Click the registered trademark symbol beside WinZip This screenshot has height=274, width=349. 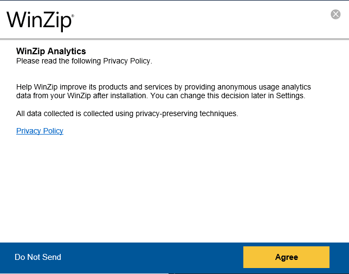coord(73,16)
